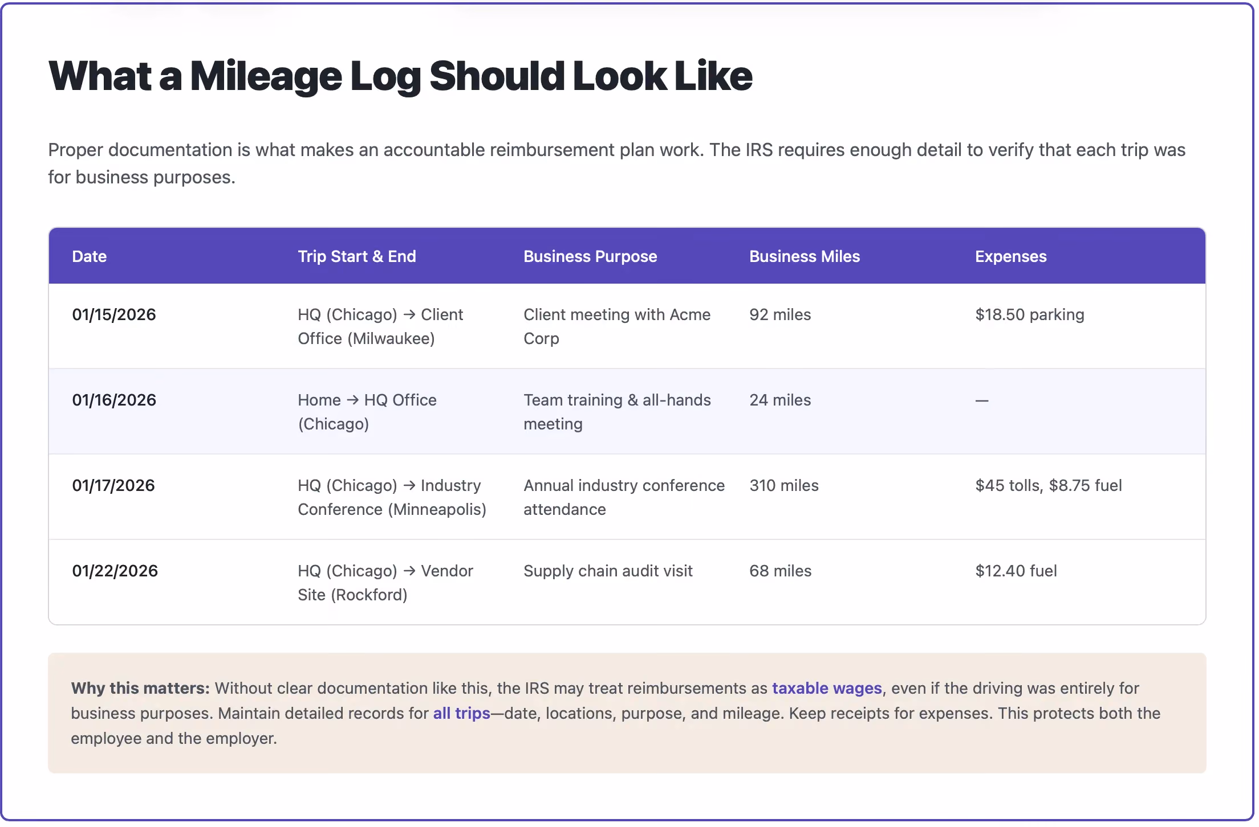The image size is (1259, 827).
Task: Click the Date column header
Action: 90,256
